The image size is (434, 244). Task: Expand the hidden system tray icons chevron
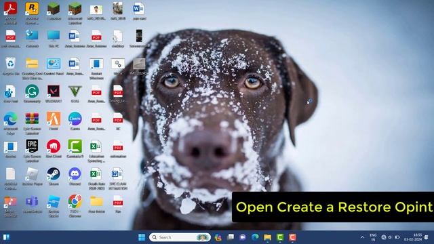[362, 237]
